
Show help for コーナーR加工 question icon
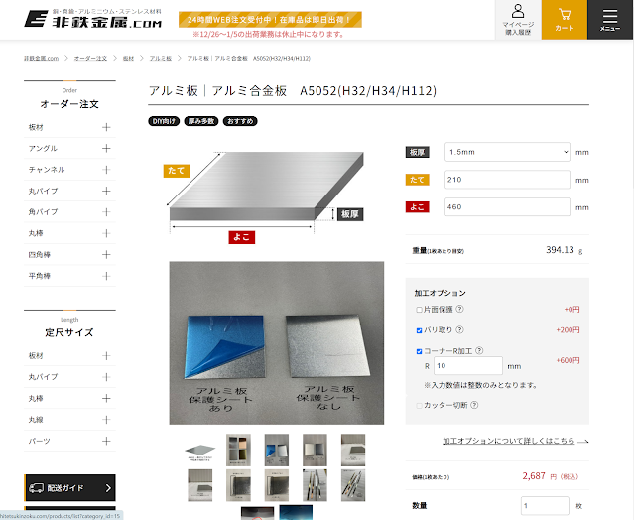[479, 350]
